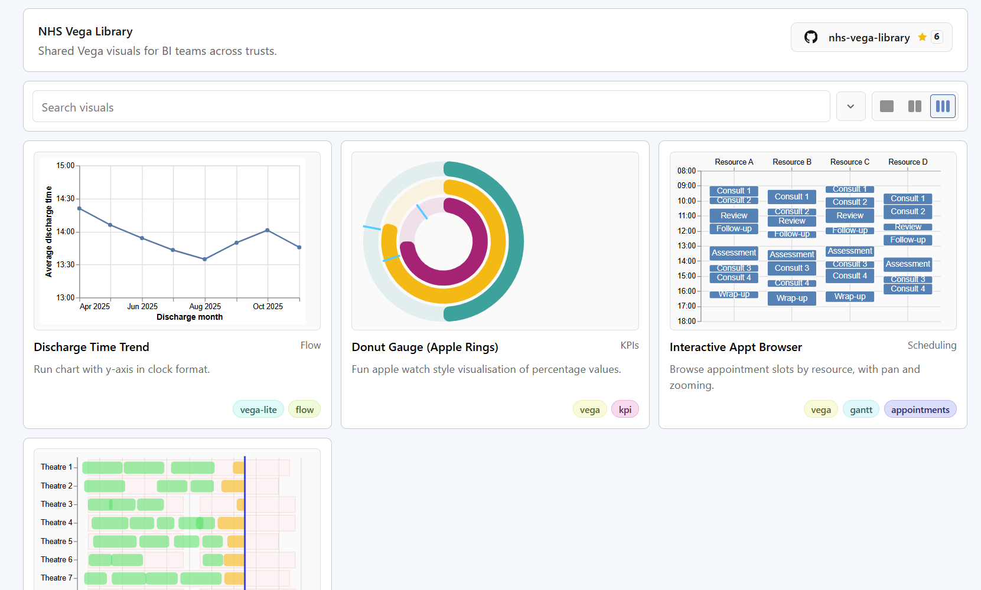The width and height of the screenshot is (981, 590).
Task: Select the gantt tag
Action: click(861, 409)
